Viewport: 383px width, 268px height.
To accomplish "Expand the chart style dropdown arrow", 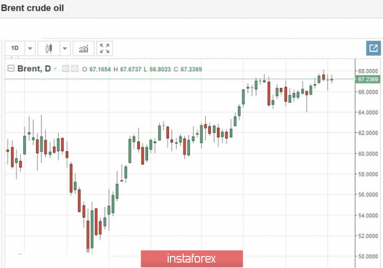I will click(x=65, y=48).
